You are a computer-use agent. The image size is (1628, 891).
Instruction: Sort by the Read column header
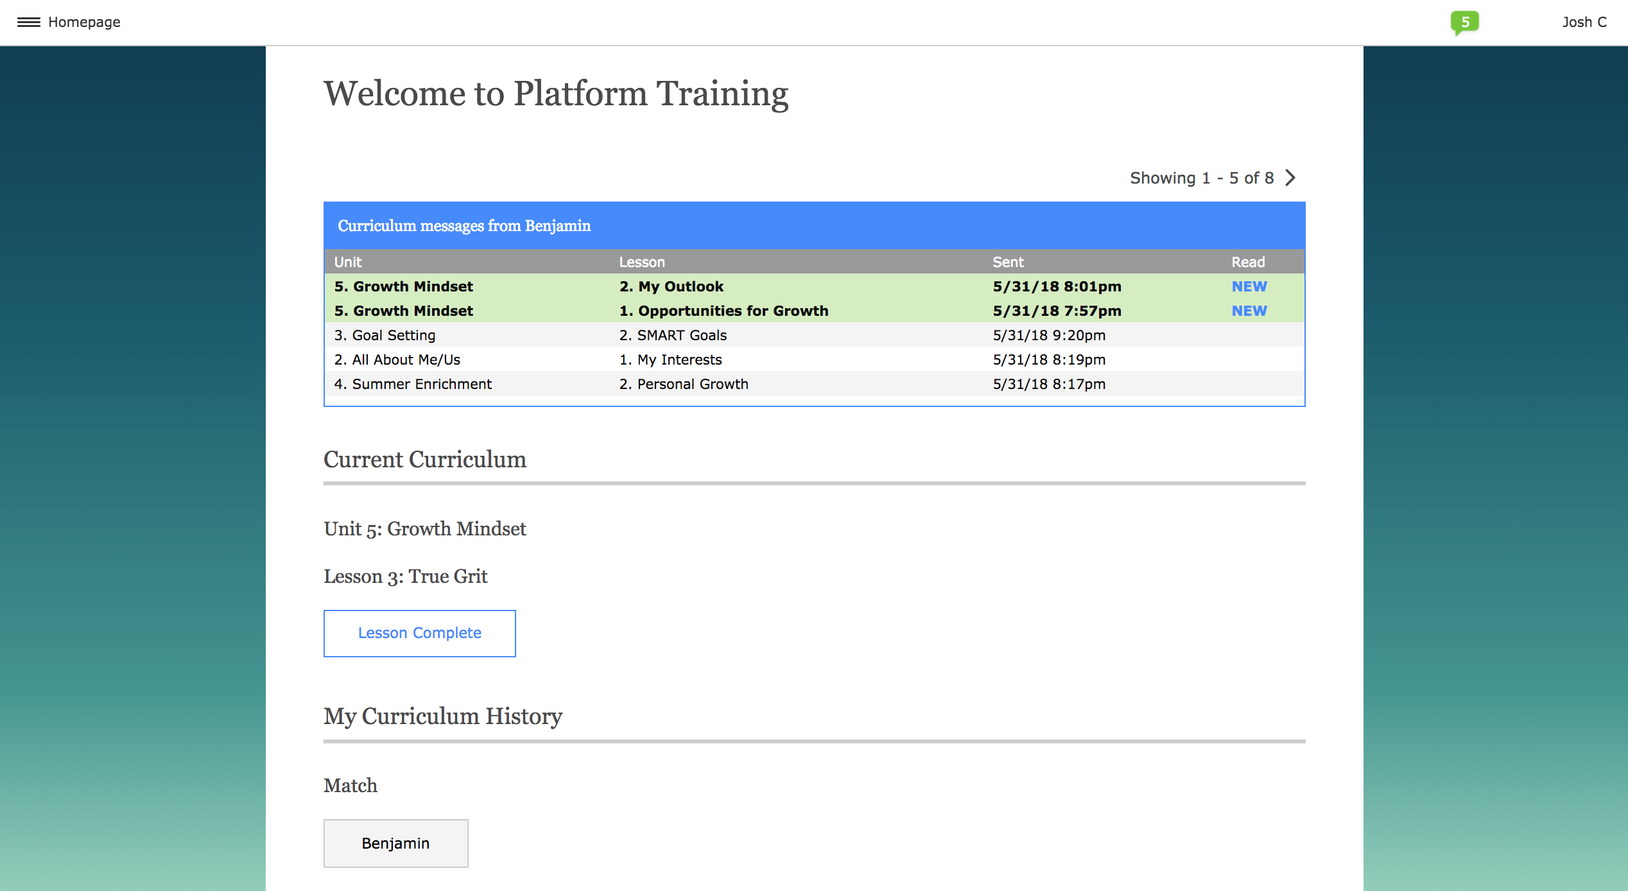point(1247,263)
